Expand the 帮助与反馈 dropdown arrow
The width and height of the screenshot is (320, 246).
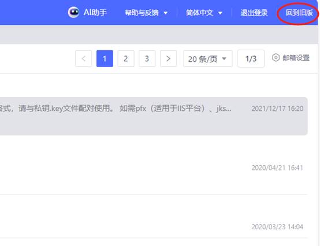click(166, 13)
